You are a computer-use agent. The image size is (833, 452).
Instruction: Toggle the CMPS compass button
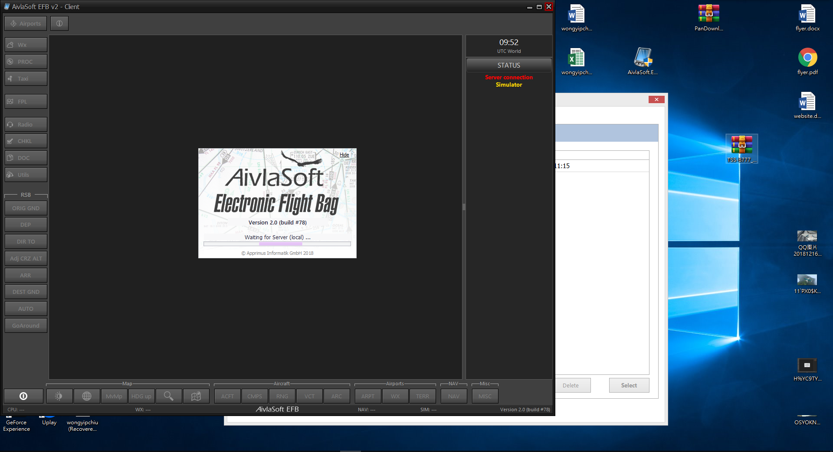(255, 396)
